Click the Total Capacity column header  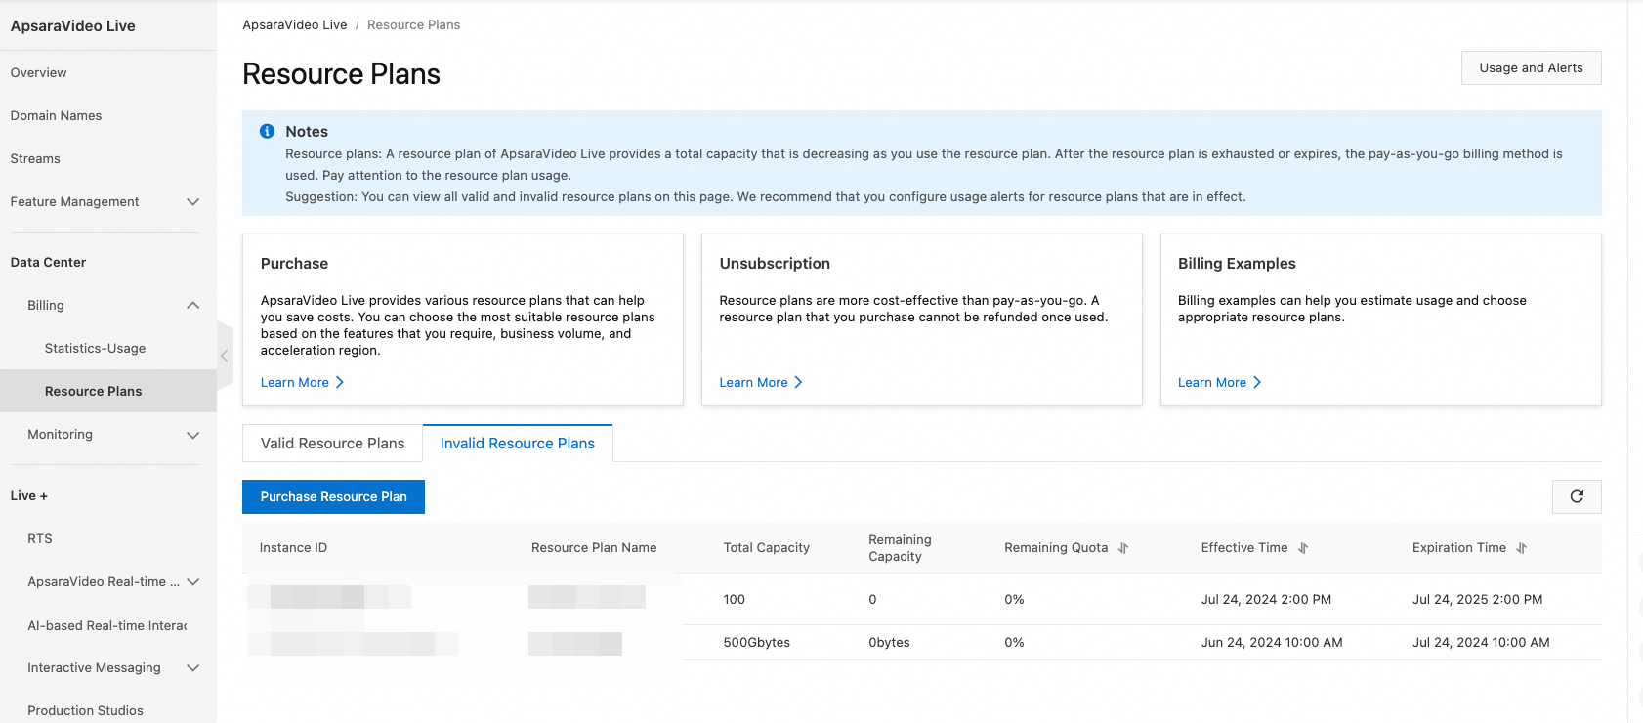point(767,548)
